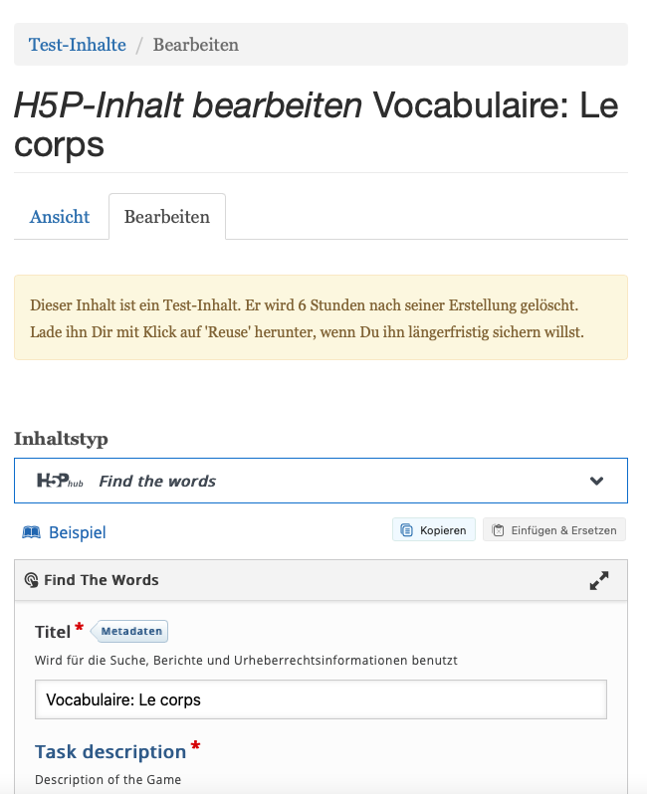Click the Bearbeiten breadcrumb item

195,45
